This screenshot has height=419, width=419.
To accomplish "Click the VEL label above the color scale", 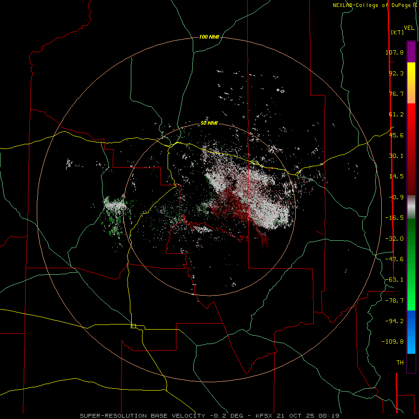I will (409, 28).
